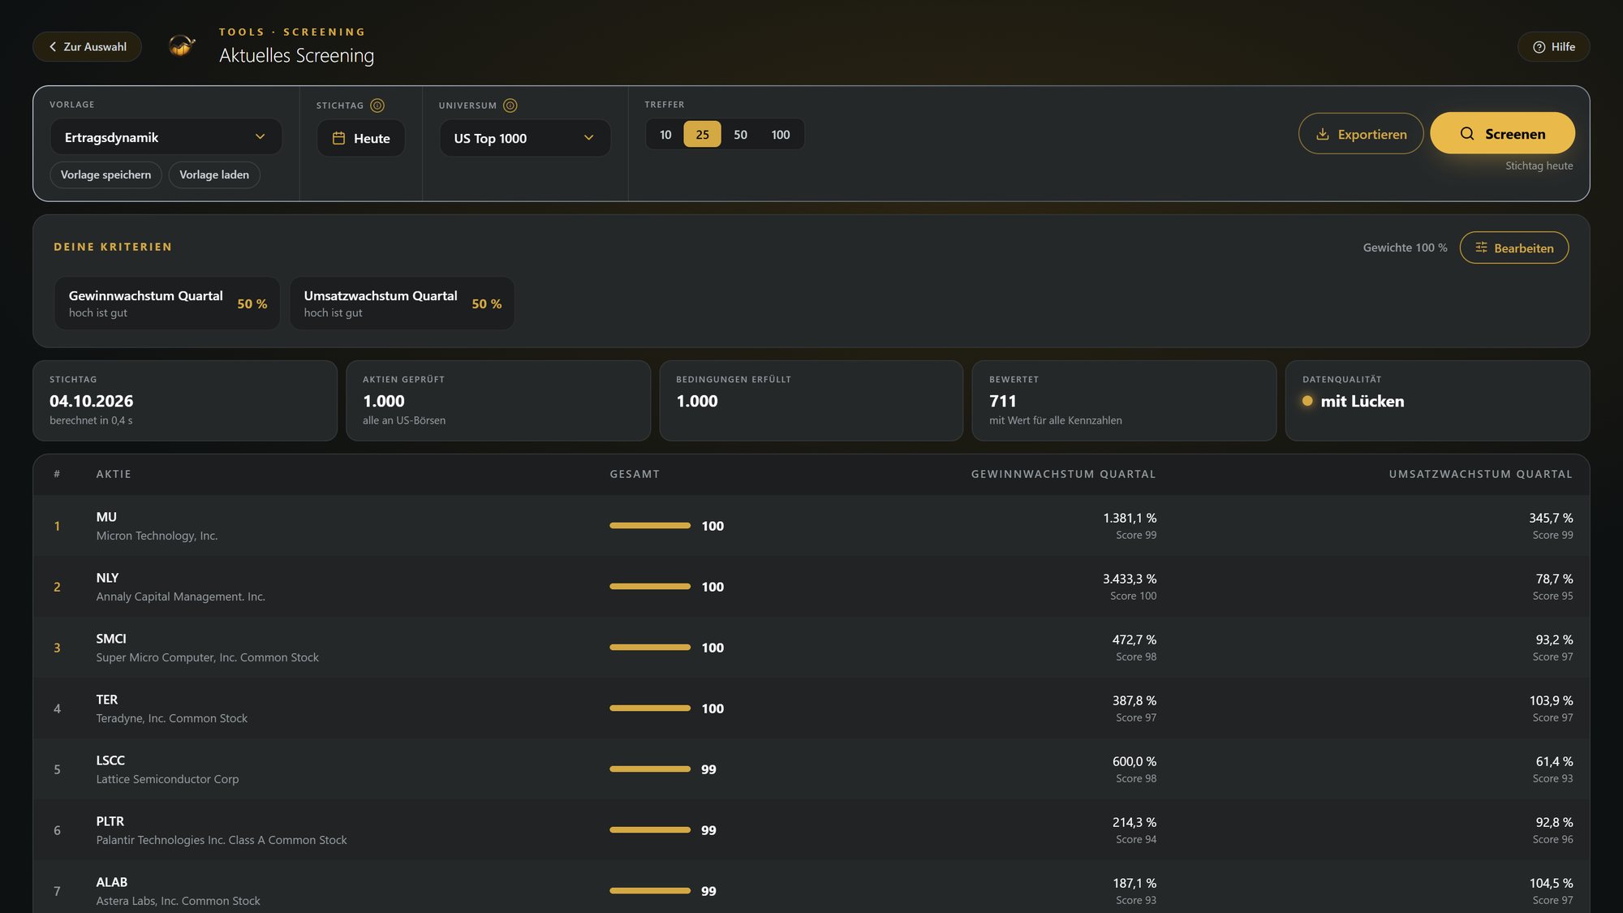This screenshot has height=913, width=1623.
Task: Open the TER Teradyne row
Action: pos(811,708)
